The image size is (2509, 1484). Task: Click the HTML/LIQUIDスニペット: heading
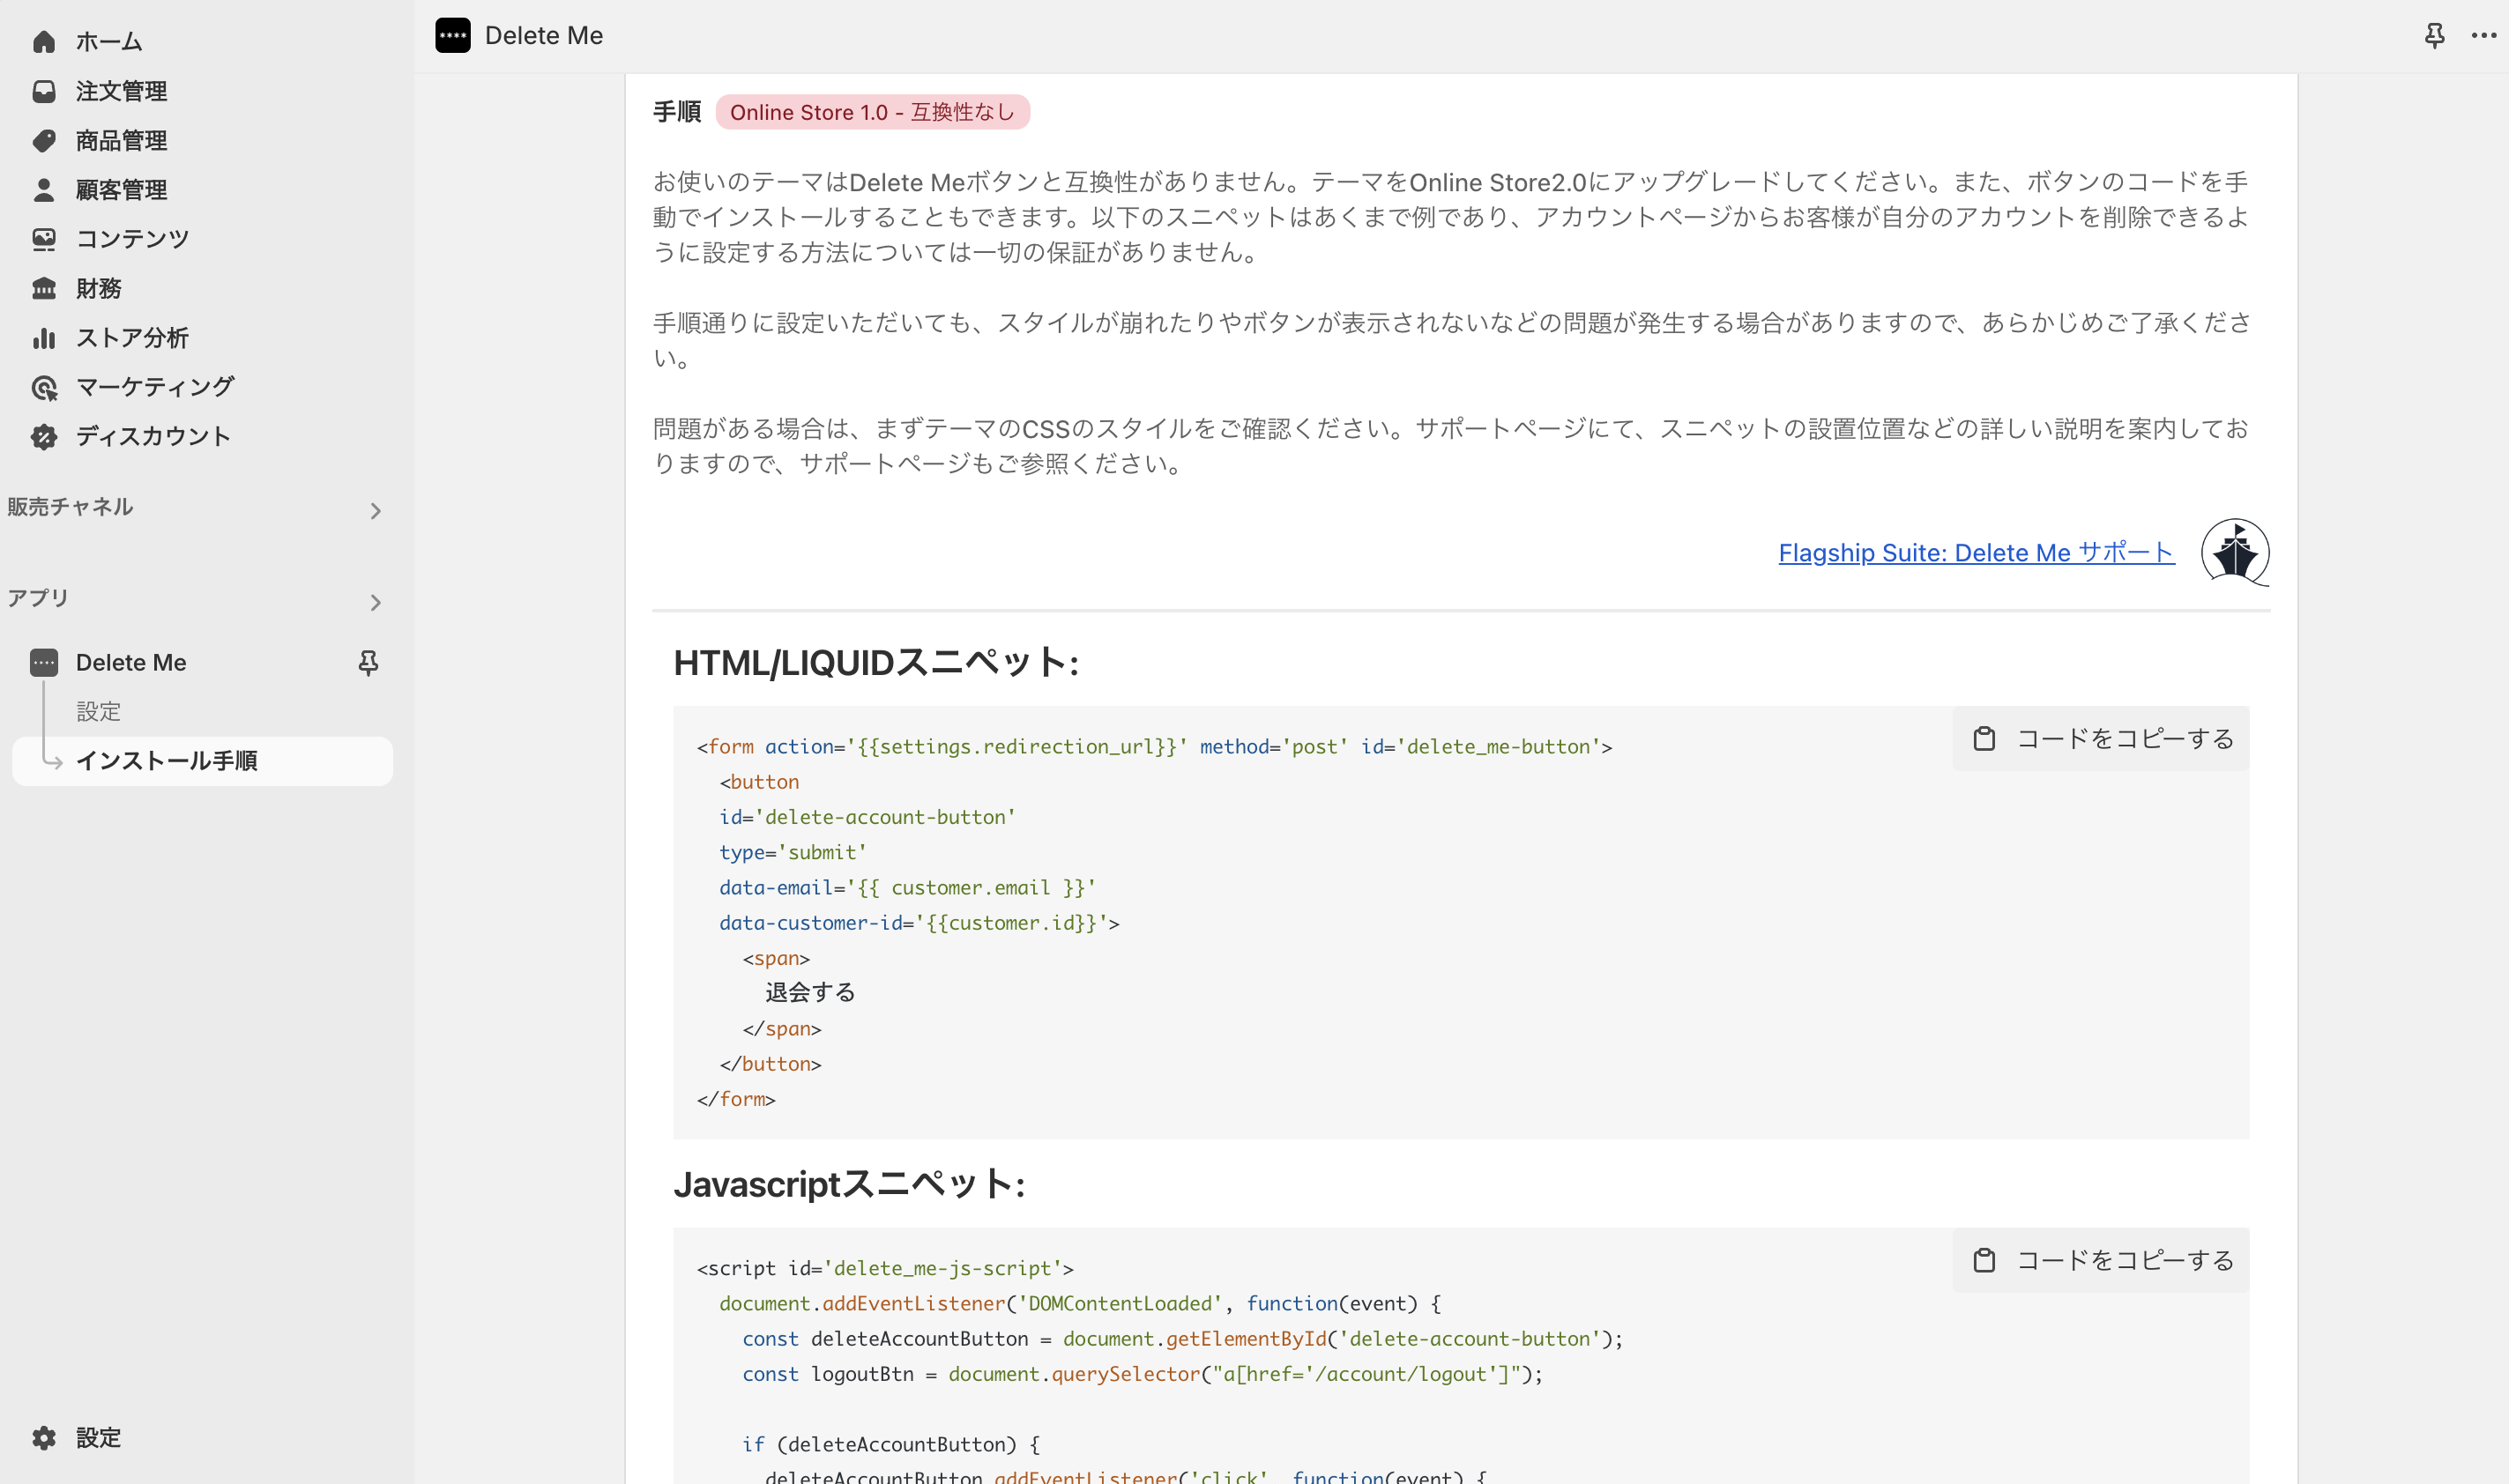875,662
